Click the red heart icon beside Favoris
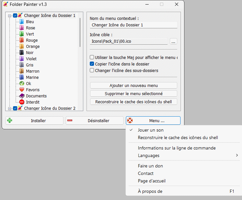The width and height of the screenshot is (242, 200). [x=22, y=90]
